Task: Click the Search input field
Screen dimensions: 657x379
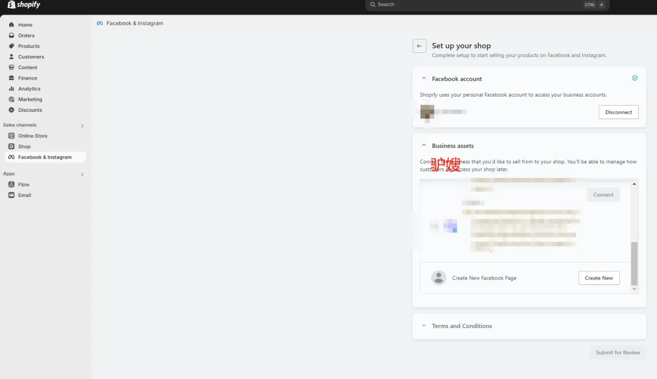Action: click(x=487, y=5)
